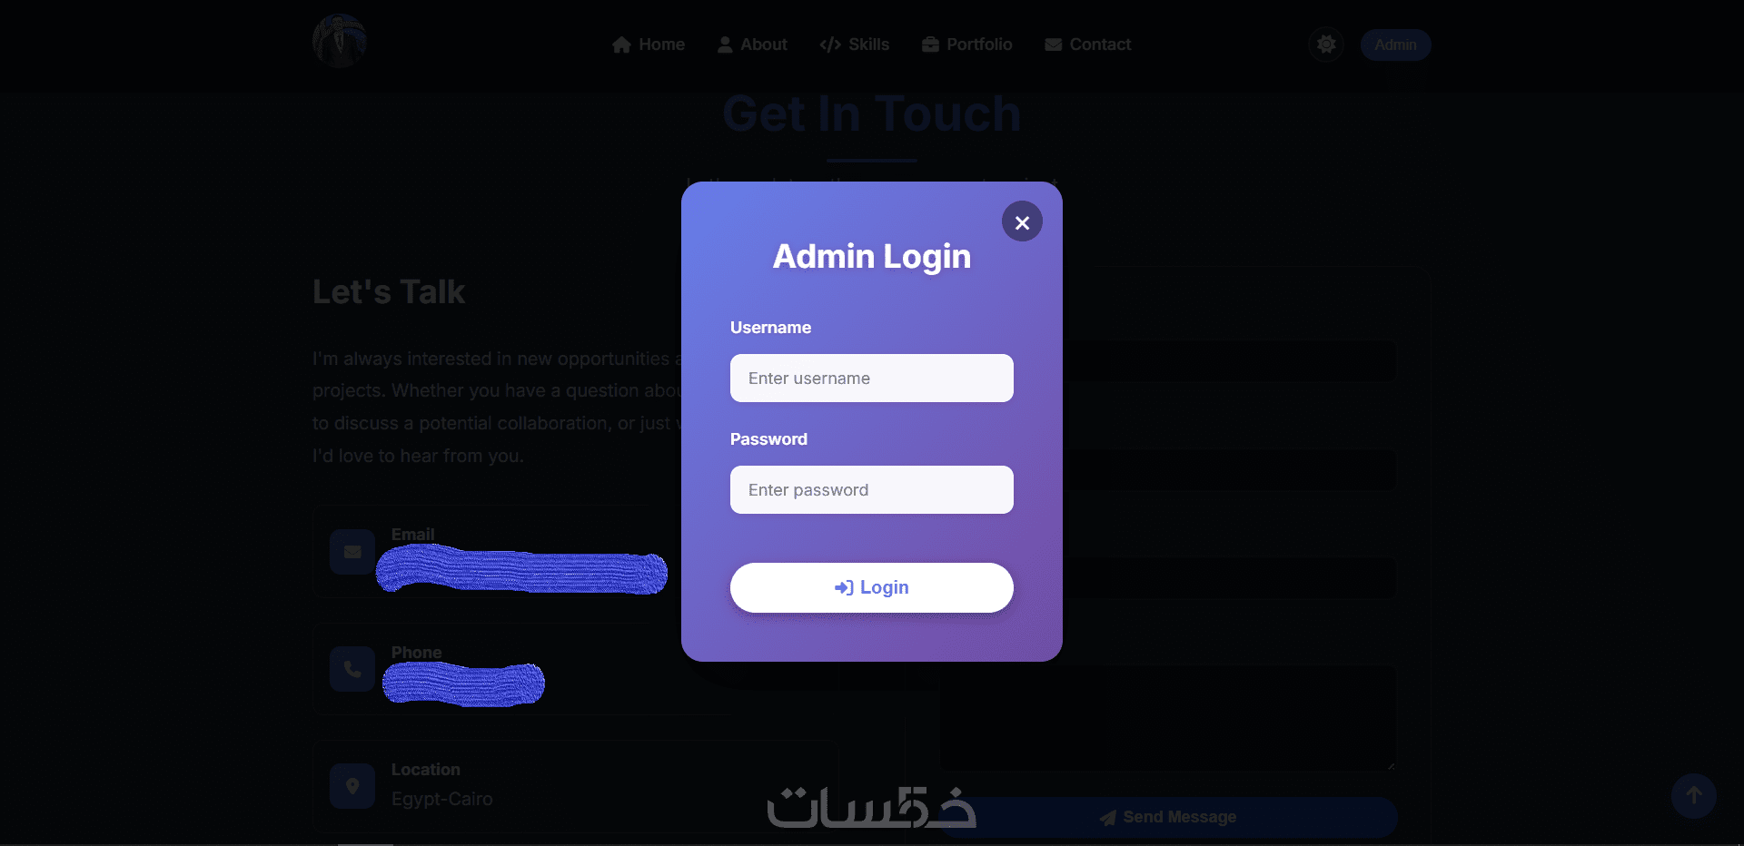Screen dimensions: 1744x846
Task: Click the Admin button in header
Action: [x=1395, y=44]
